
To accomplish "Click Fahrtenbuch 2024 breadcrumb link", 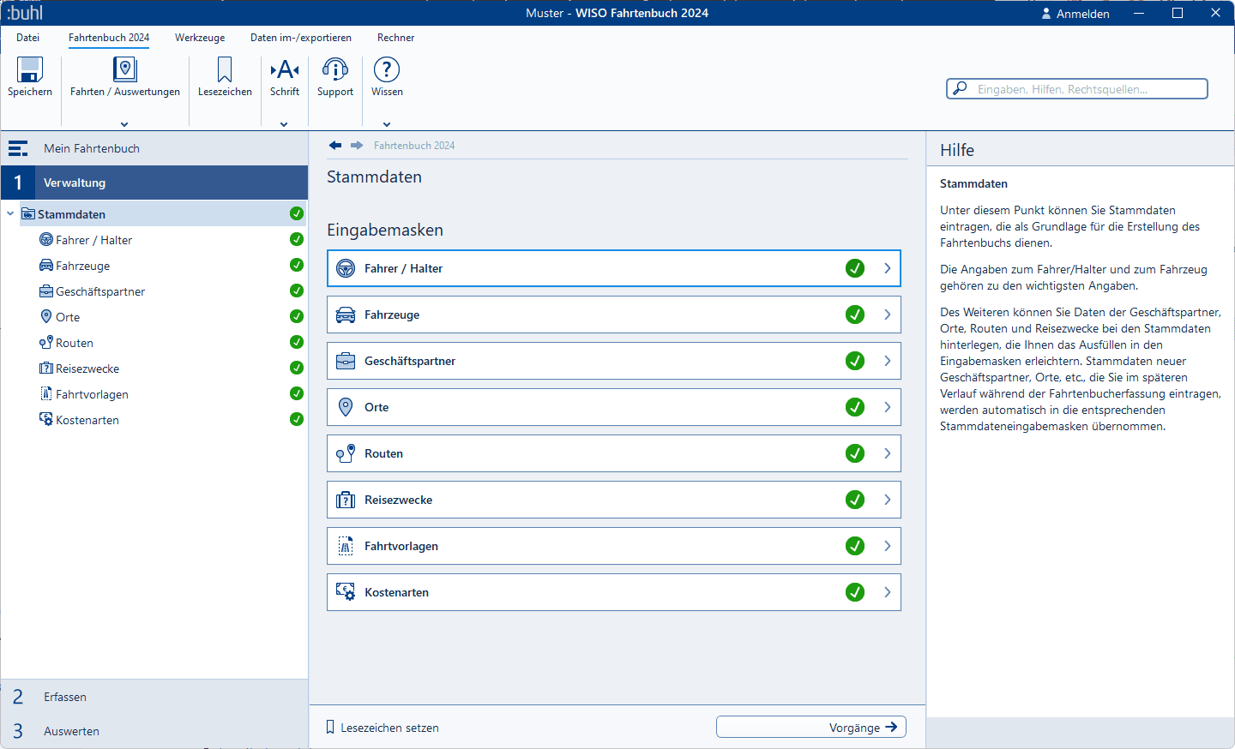I will [x=414, y=146].
